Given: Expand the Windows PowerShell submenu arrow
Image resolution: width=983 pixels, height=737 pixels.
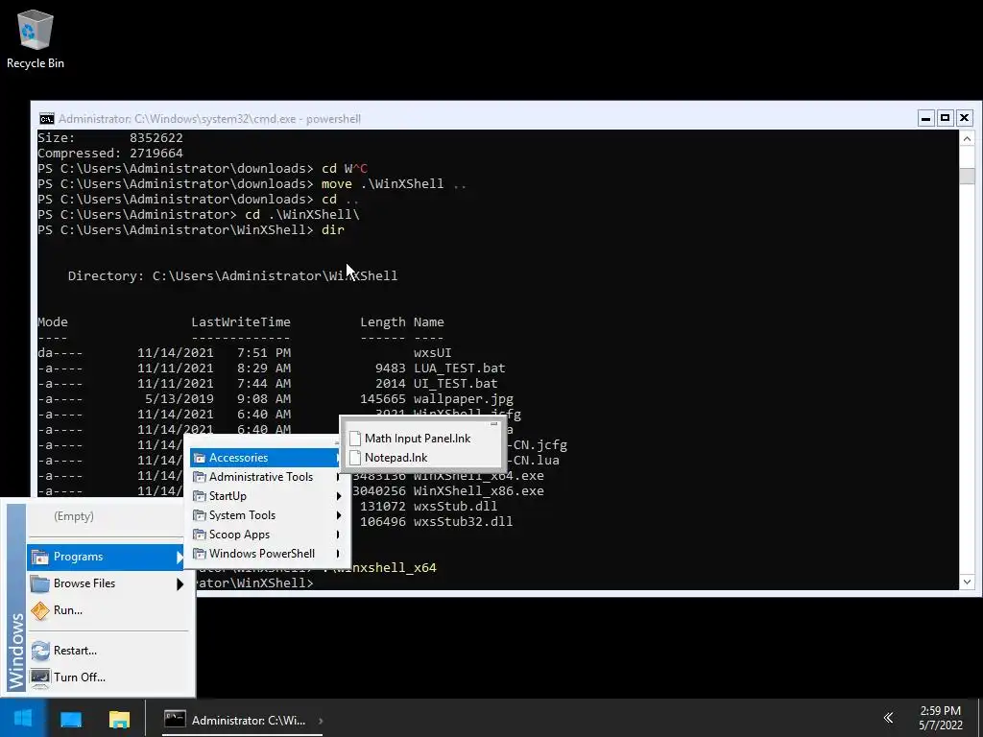Looking at the screenshot, I should pyautogui.click(x=339, y=554).
